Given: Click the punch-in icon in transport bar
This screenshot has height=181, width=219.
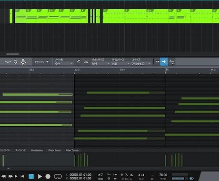Looking at the screenshot, I should coord(109,174).
